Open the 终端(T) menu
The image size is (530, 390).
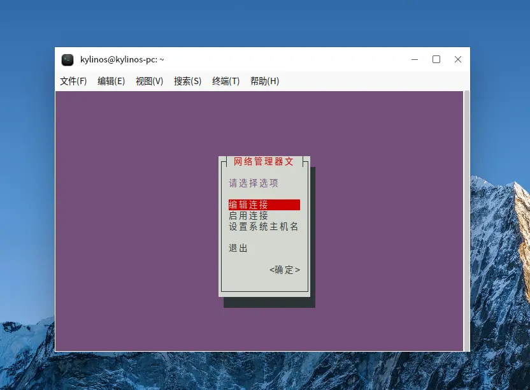click(226, 81)
